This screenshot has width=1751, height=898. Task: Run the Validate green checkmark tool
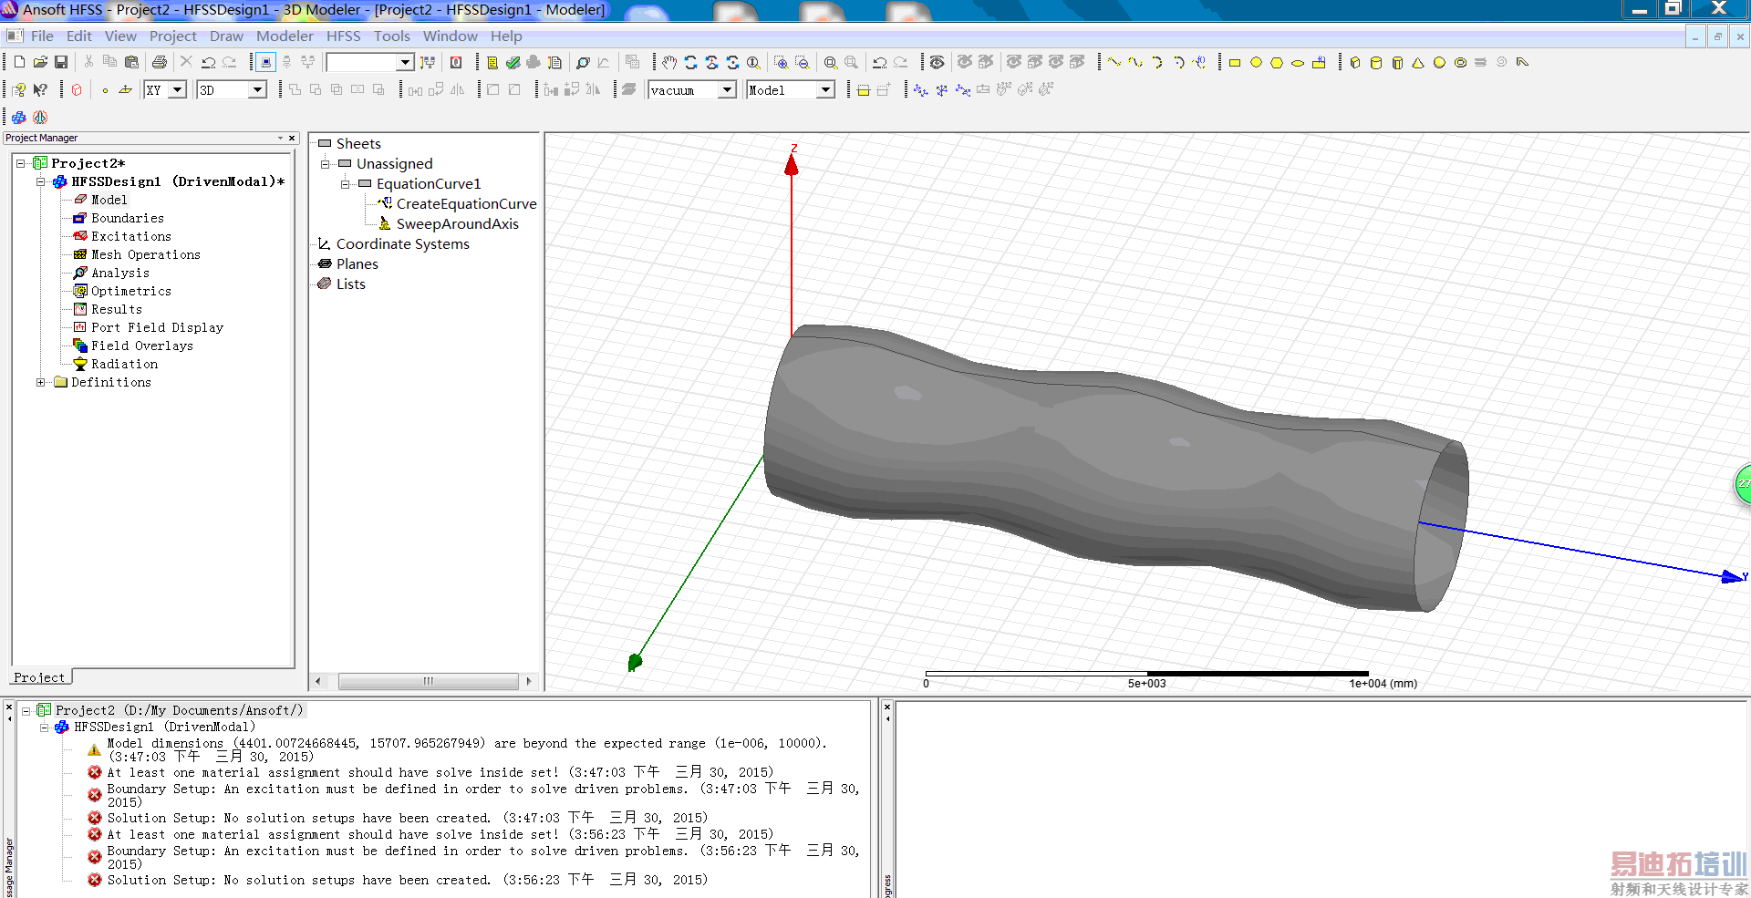click(x=513, y=63)
